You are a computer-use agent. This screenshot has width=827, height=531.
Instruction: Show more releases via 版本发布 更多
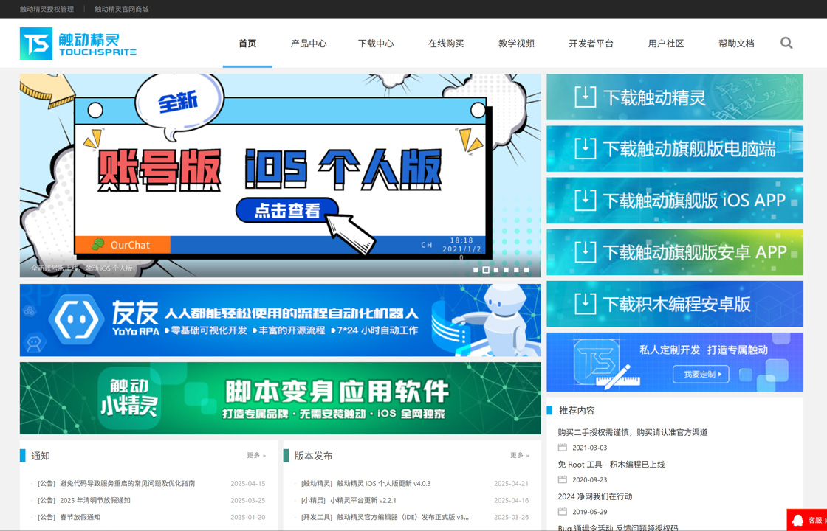(x=520, y=456)
